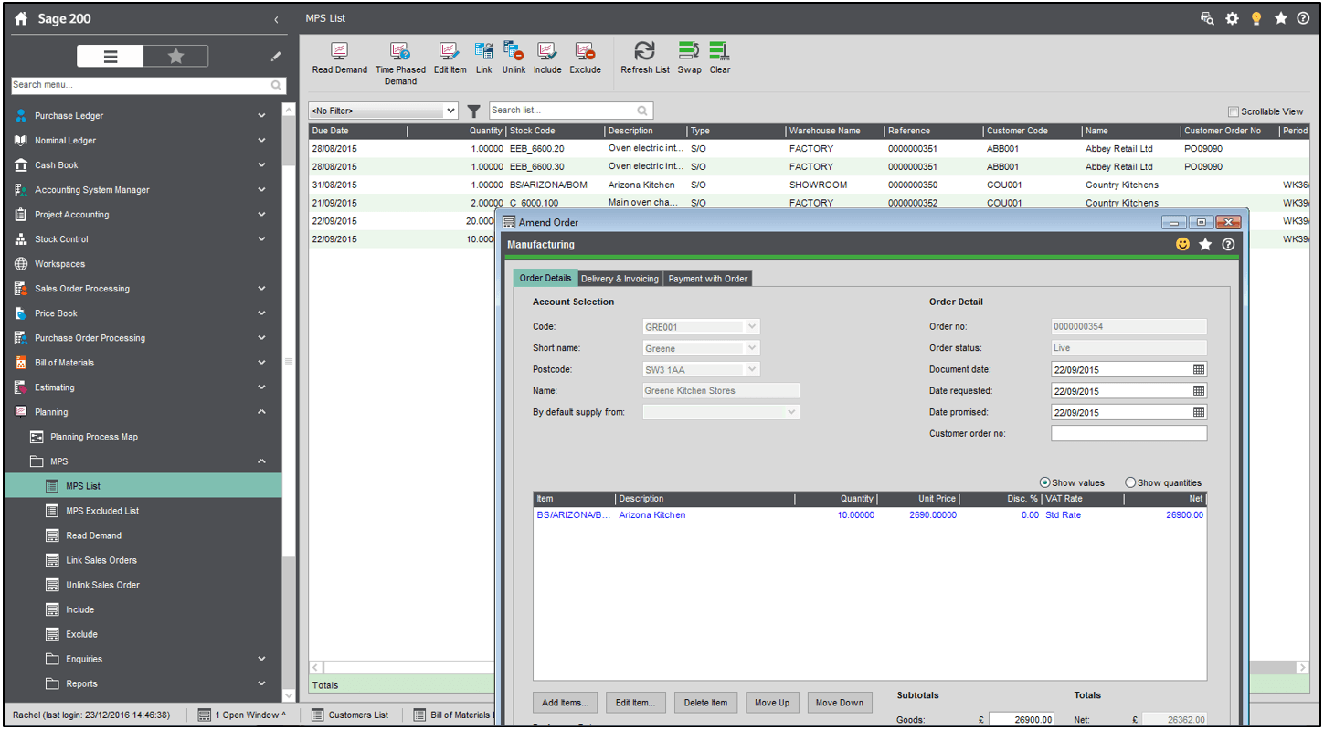Sort by the Due Date column header
Screen dimensions: 1324x731
point(357,131)
